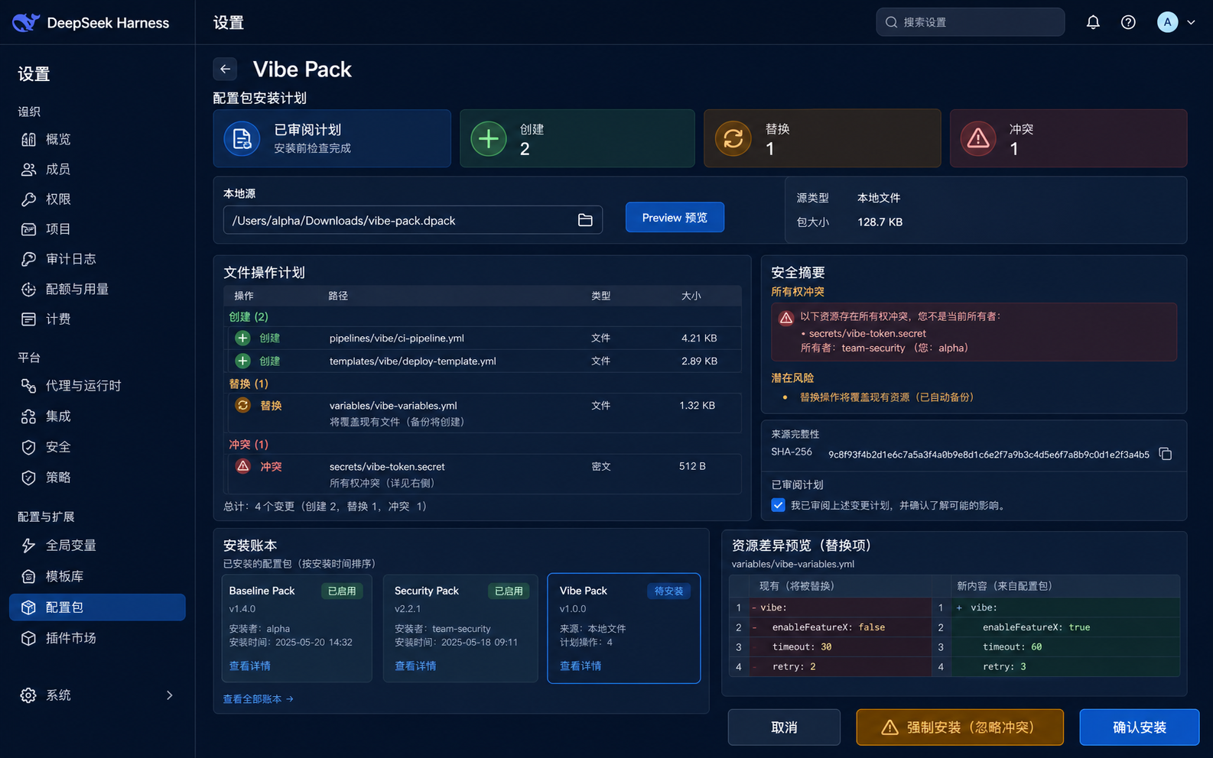Open 查看详情 for Vibe Pack
The width and height of the screenshot is (1213, 758).
coord(580,666)
